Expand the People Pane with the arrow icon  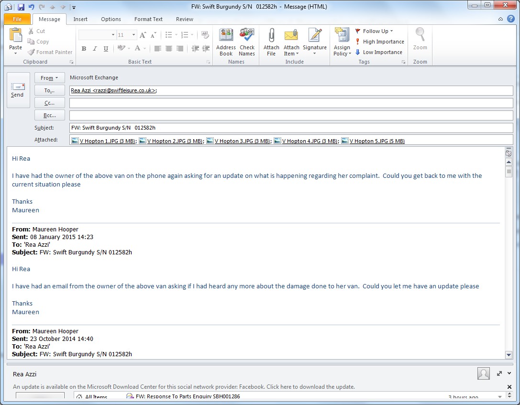point(499,373)
